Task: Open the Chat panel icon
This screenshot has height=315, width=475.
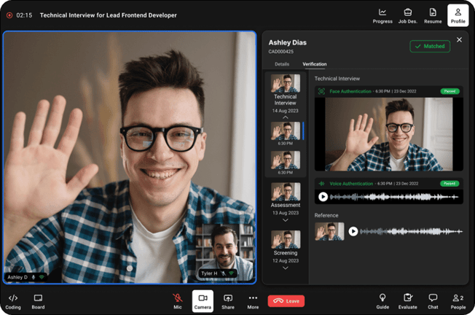Action: click(x=433, y=298)
